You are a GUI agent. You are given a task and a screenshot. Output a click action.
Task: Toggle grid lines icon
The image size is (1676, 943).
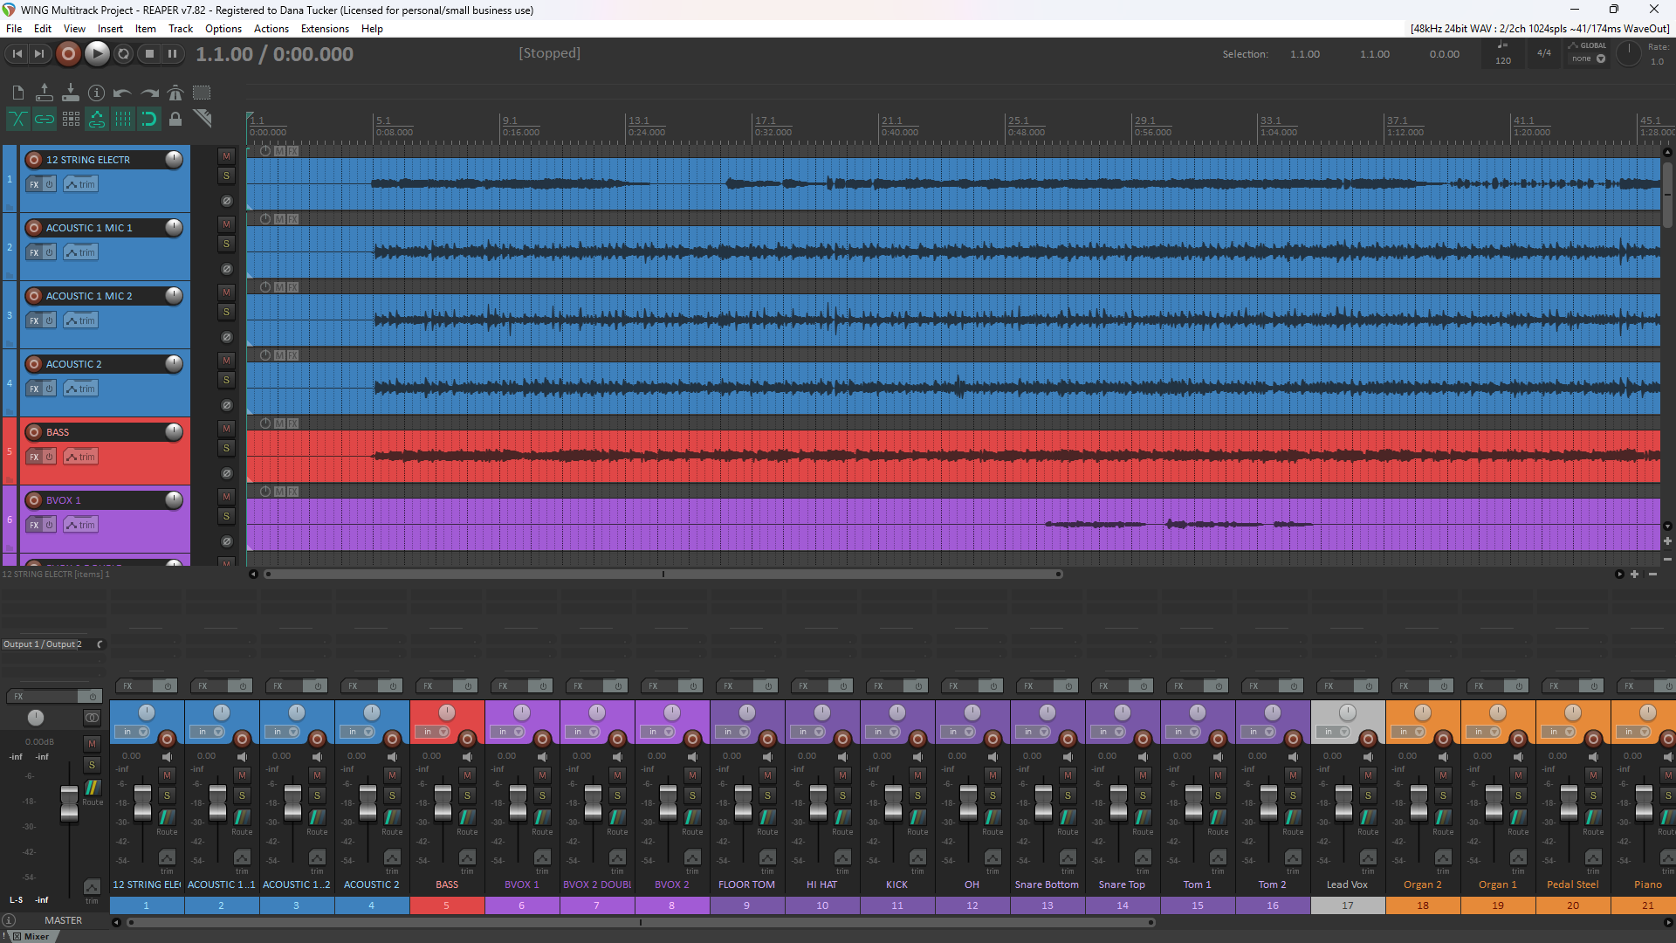point(123,119)
